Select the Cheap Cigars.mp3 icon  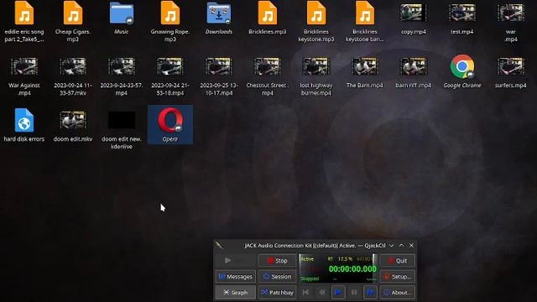click(73, 22)
